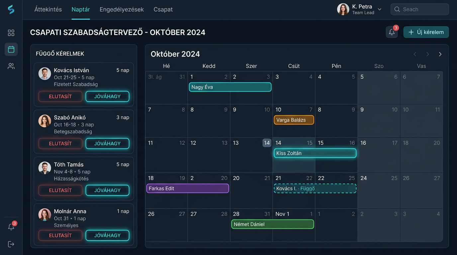Open the team members icon in sidebar
The height and width of the screenshot is (255, 457).
11,66
